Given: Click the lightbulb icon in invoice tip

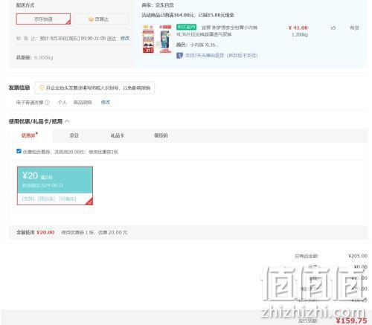Looking at the screenshot, I should pos(42,88).
